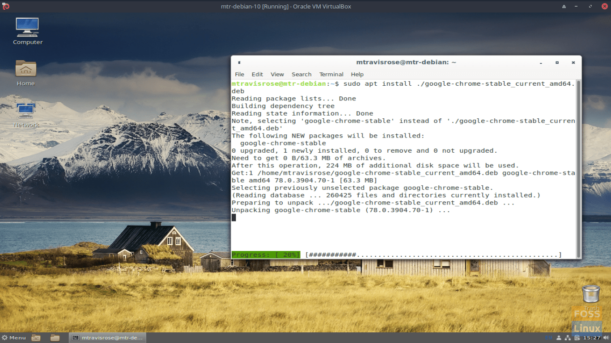Click the "Get:1 /home/mtravisrose" line
The image size is (611, 343).
403,176
